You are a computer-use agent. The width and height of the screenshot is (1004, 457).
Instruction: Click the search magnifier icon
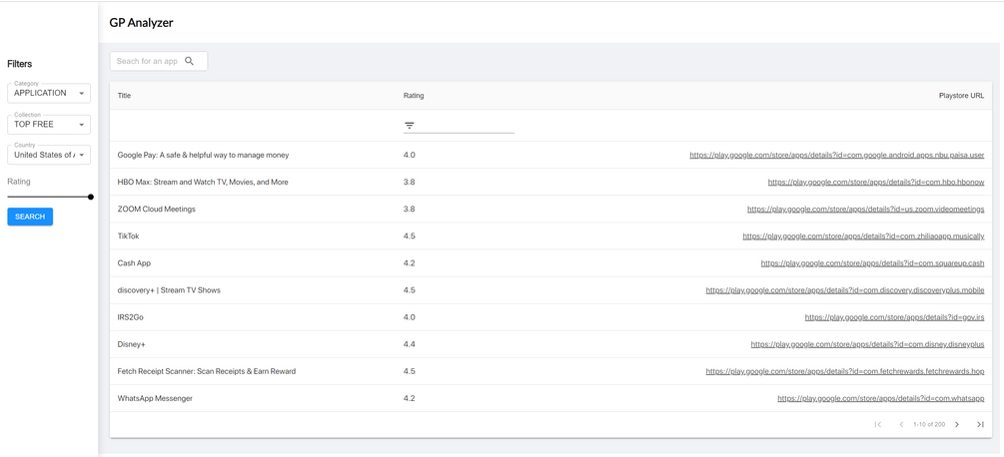pos(190,61)
